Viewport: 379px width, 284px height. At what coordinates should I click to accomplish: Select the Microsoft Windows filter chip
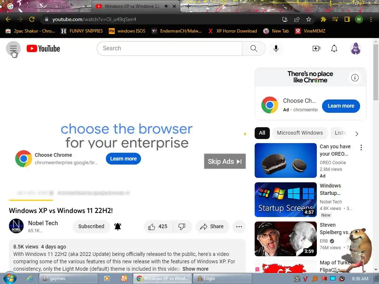pos(300,133)
